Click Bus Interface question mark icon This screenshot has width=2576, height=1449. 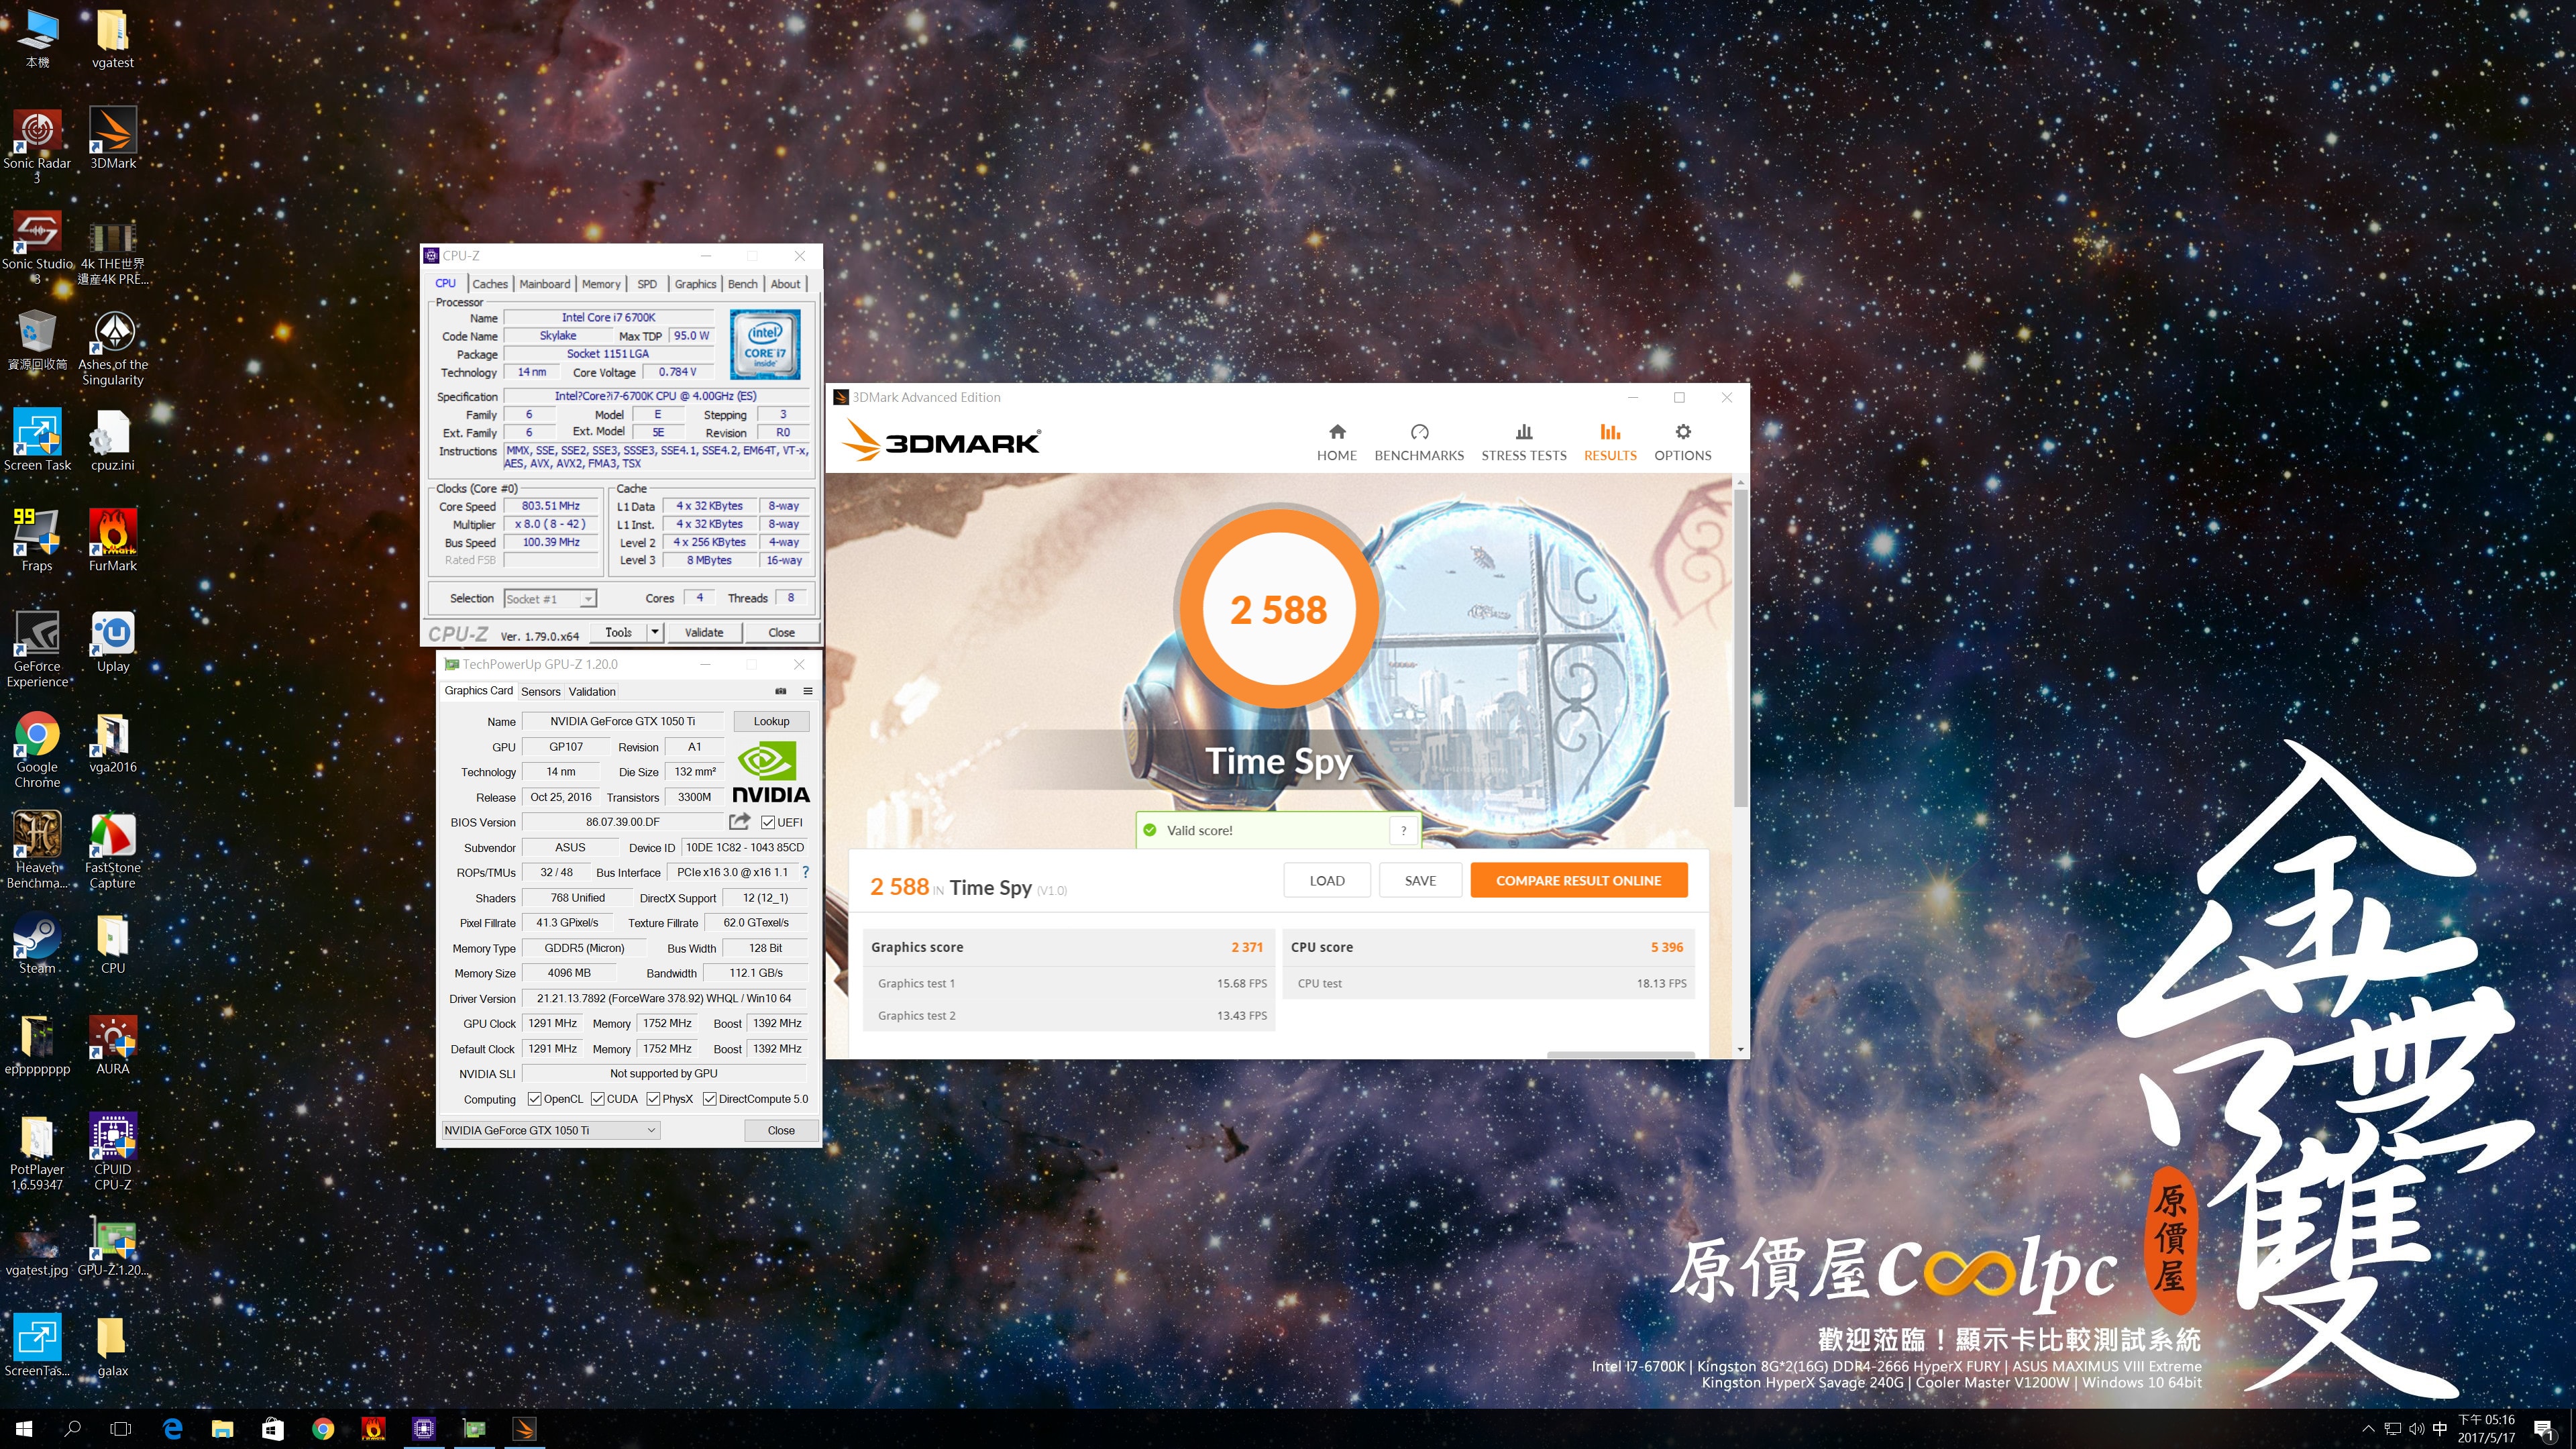pos(806,872)
